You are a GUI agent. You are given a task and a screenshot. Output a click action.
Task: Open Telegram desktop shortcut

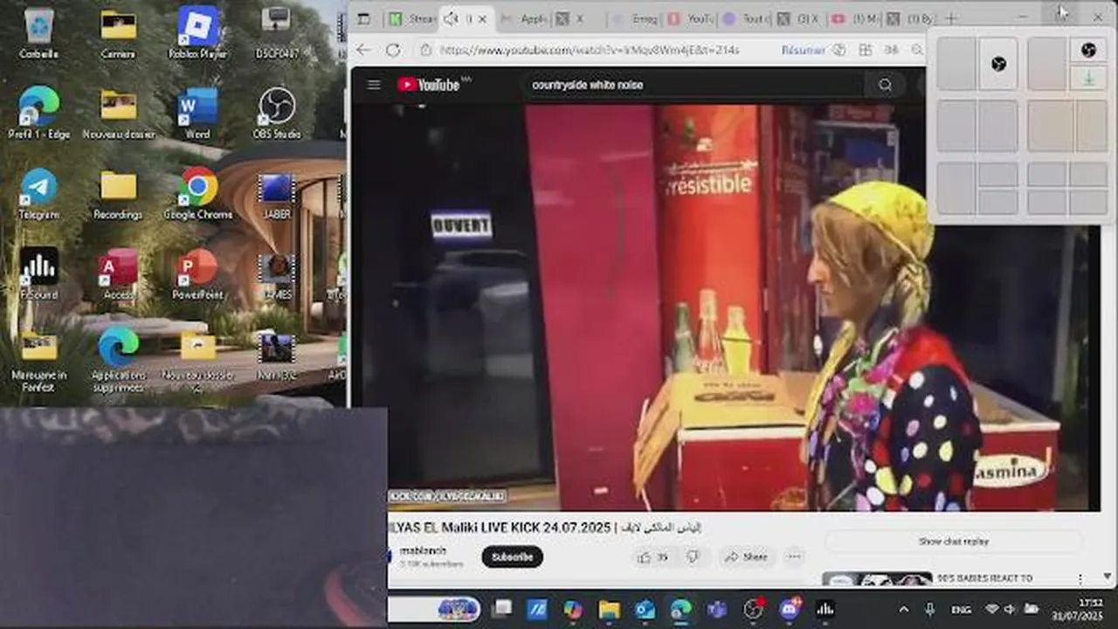pyautogui.click(x=38, y=194)
